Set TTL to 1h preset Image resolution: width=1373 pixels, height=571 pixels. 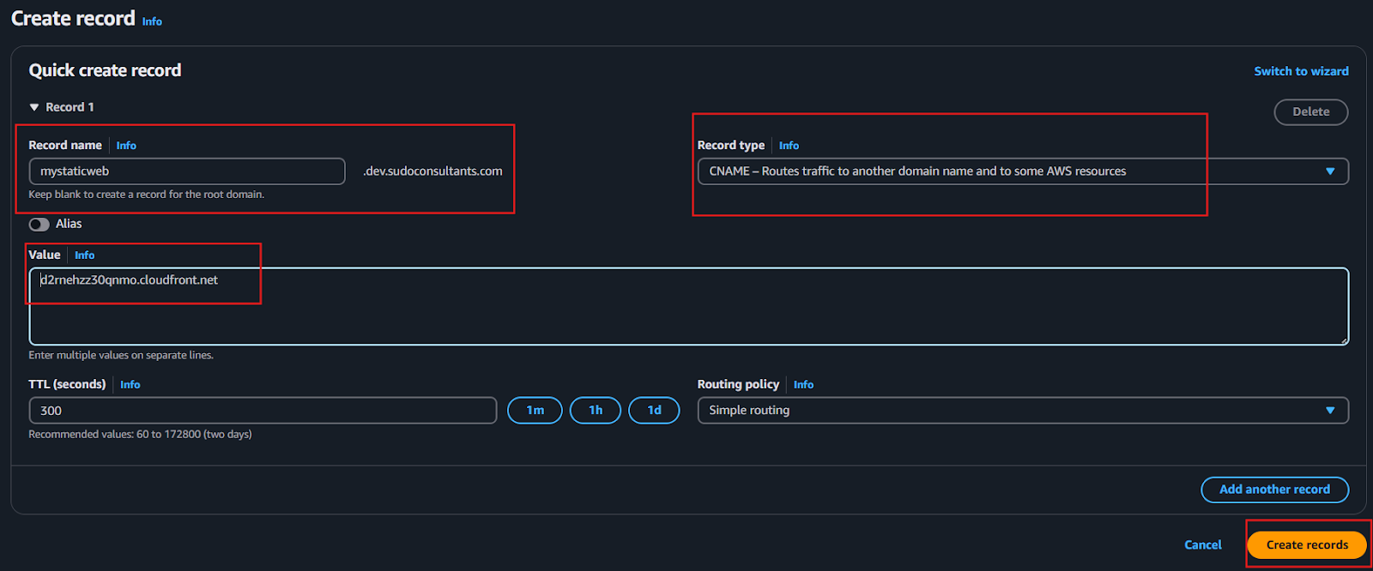[595, 411]
